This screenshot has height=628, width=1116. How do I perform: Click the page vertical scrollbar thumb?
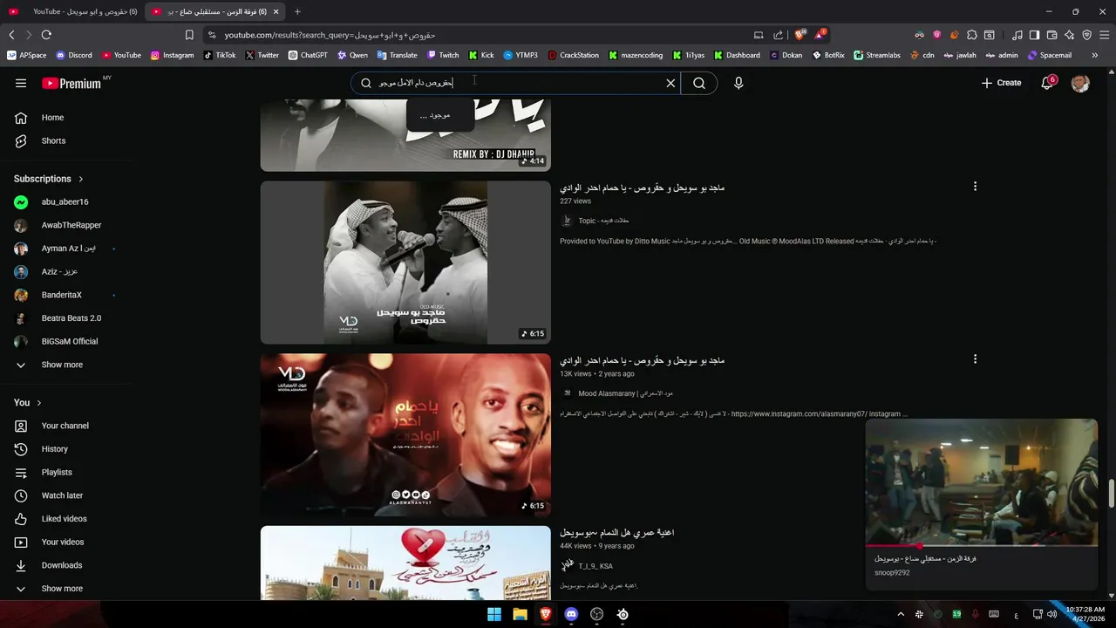pyautogui.click(x=1111, y=493)
